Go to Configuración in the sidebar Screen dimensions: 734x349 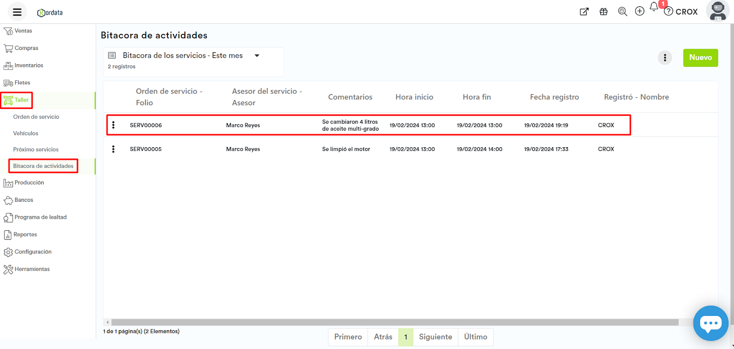tap(33, 252)
